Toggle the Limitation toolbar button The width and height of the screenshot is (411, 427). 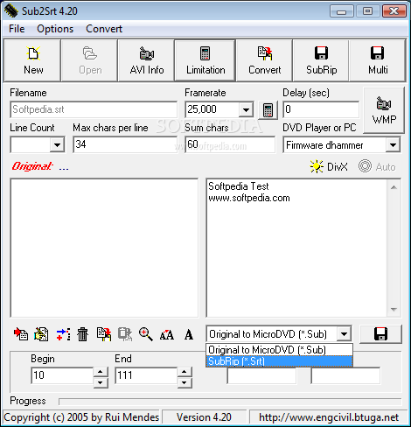coord(205,60)
